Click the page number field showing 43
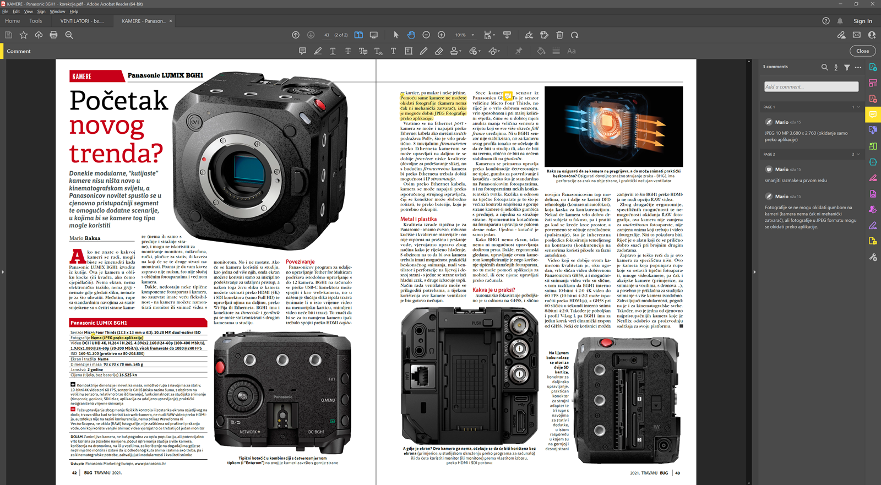The image size is (881, 485). [327, 35]
